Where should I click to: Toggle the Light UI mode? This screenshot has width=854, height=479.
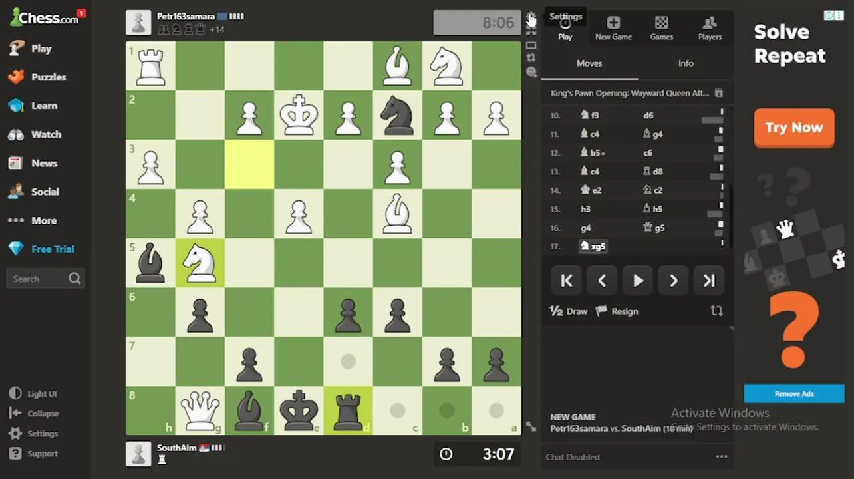[x=33, y=394]
